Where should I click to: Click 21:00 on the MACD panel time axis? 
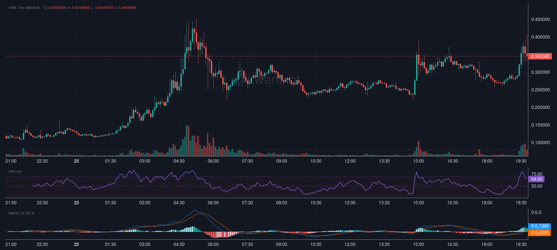point(11,244)
